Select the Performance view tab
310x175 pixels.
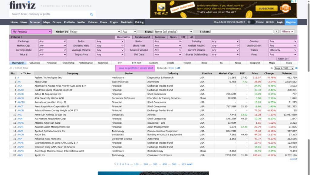[x=86, y=63]
